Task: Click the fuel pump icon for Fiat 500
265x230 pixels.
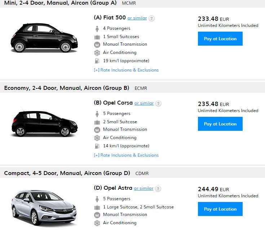Action: point(97,61)
